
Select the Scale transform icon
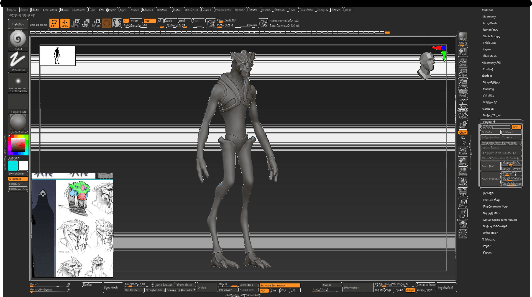pyautogui.click(x=86, y=23)
